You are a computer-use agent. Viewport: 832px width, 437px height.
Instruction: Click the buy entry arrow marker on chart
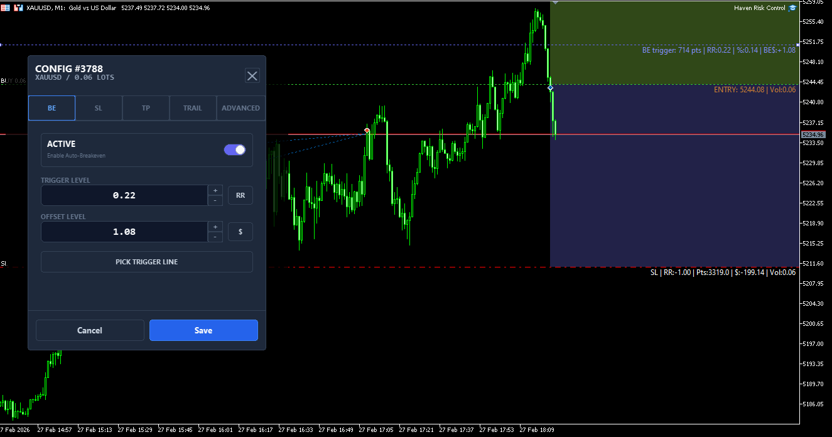tap(550, 87)
